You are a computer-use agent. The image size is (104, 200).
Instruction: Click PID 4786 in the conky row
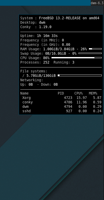pos(68,102)
